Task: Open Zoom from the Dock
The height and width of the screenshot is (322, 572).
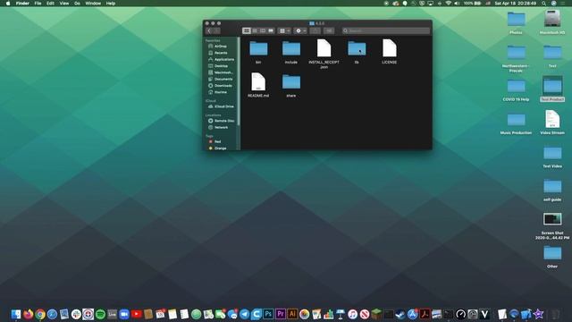Action: [x=124, y=314]
